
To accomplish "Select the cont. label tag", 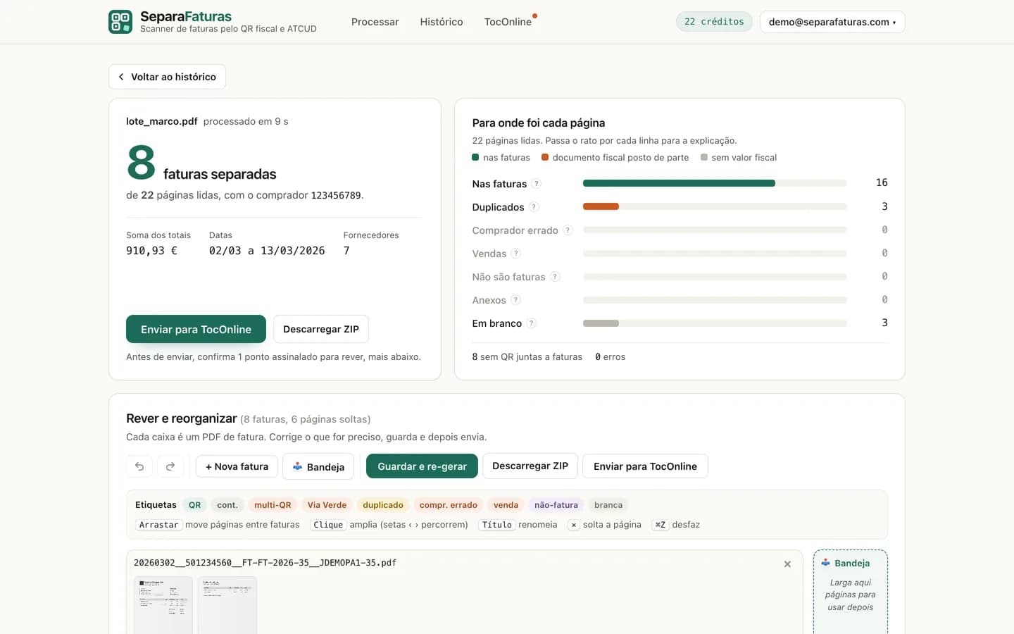I will [x=227, y=505].
